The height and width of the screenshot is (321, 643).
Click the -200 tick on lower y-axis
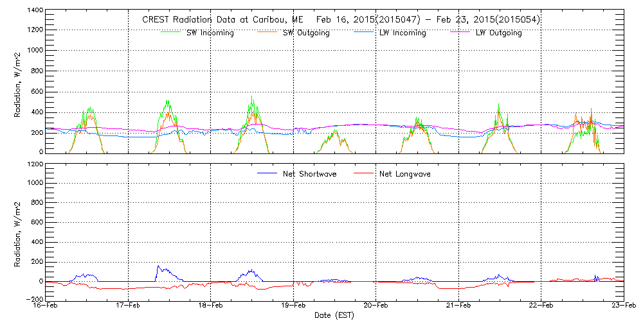point(34,300)
